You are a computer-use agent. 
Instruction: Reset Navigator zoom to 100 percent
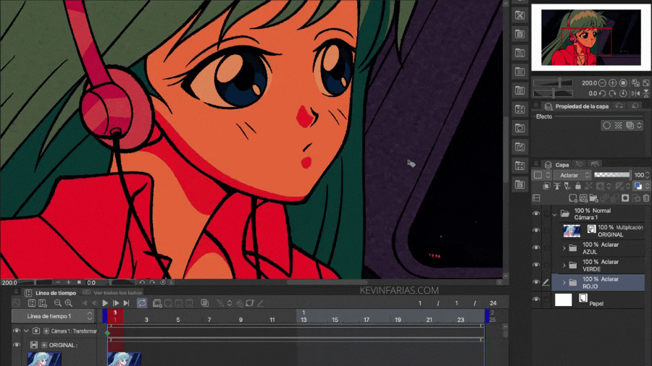623,83
